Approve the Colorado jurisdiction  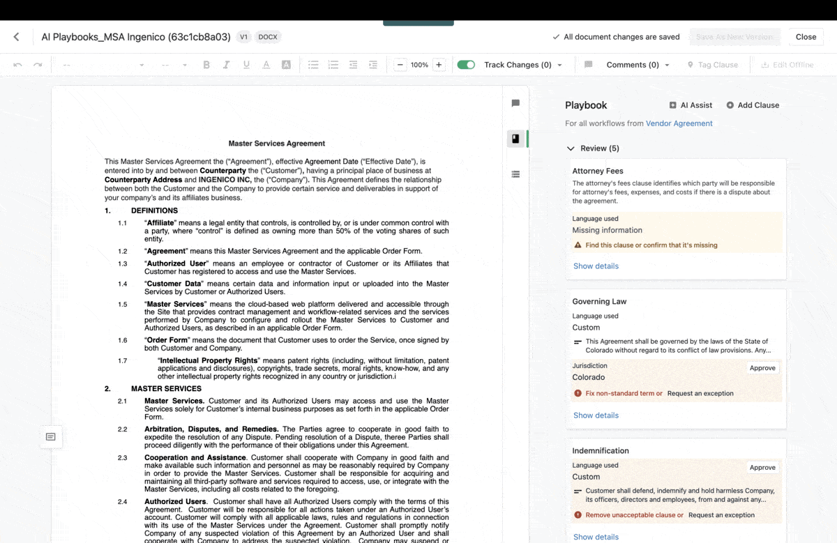(762, 368)
